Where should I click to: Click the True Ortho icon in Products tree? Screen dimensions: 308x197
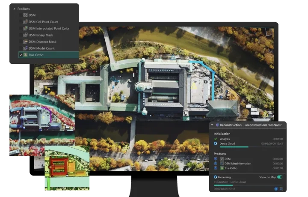[x=25, y=55]
